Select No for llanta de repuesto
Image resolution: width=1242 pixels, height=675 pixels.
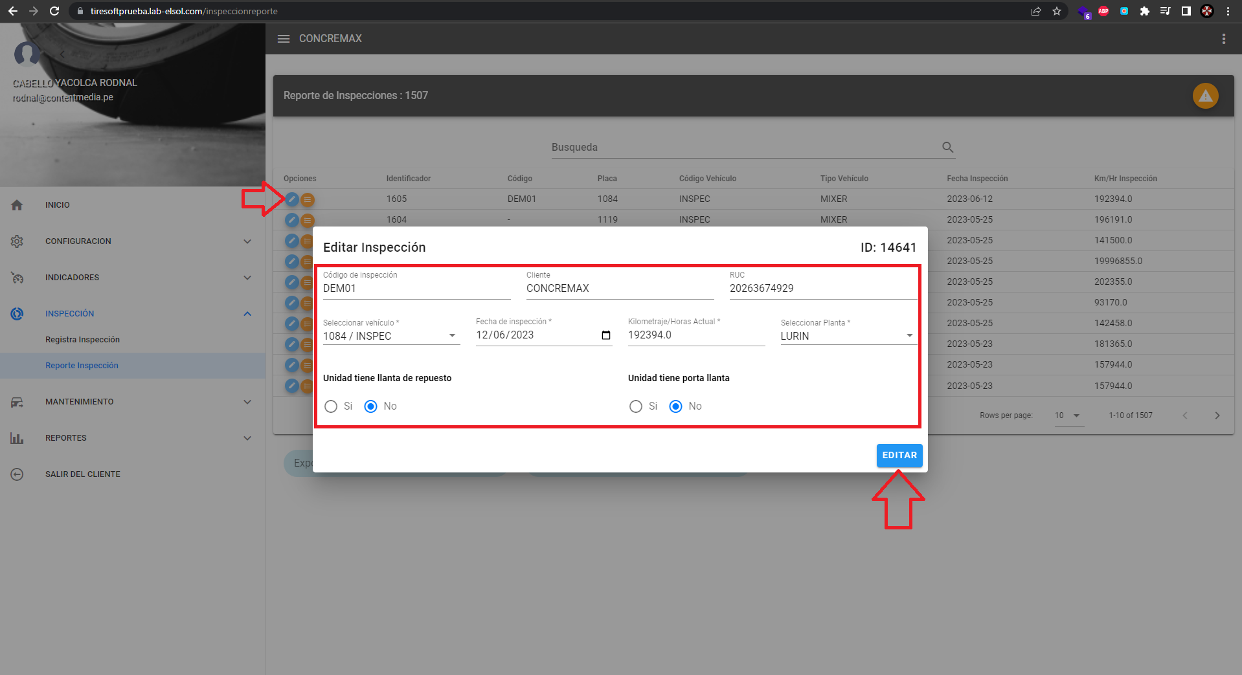pos(371,406)
